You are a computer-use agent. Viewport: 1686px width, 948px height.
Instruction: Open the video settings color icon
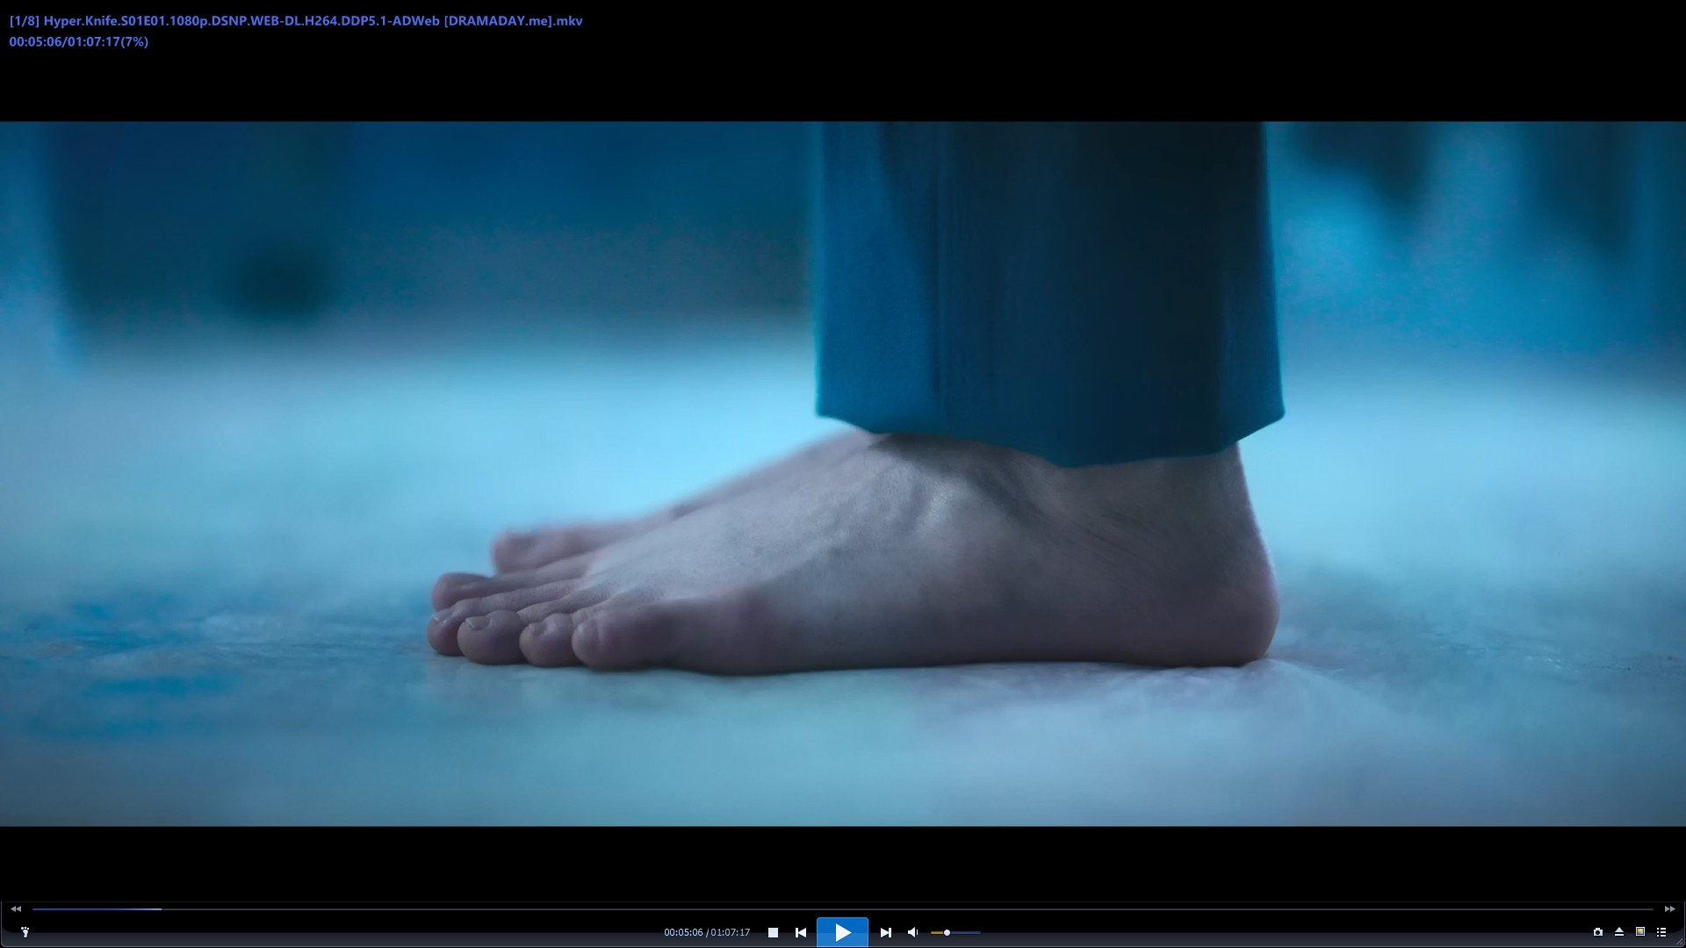[x=1639, y=932]
